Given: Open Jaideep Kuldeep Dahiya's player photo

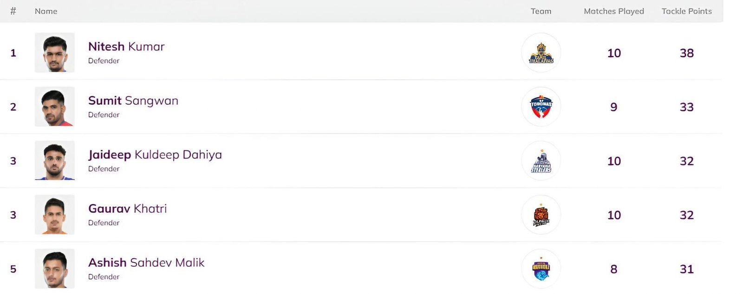Looking at the screenshot, I should point(54,160).
